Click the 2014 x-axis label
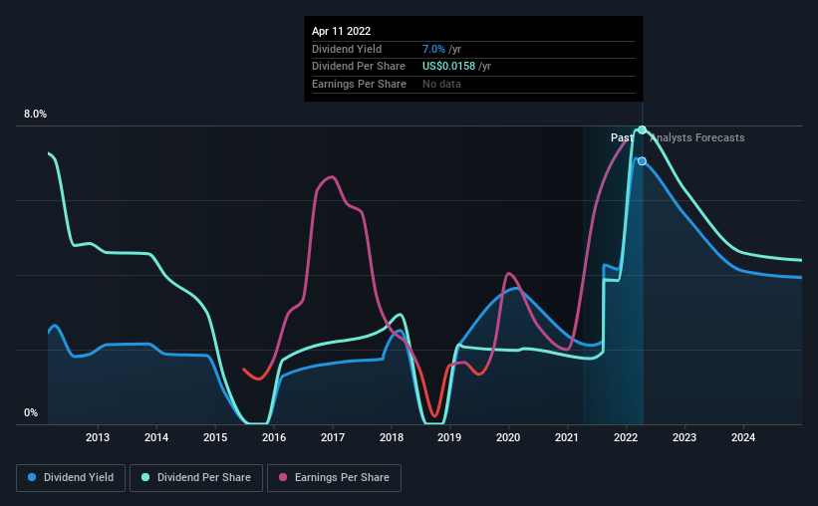Viewport: 818px width, 506px height. pos(156,437)
